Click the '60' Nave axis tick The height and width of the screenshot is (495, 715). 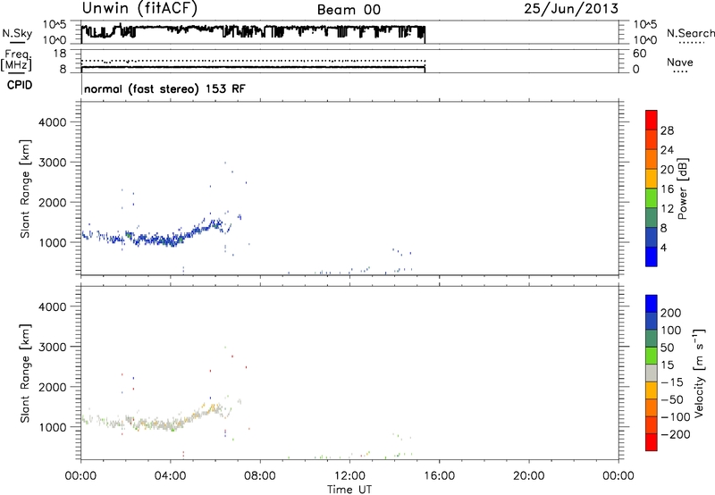point(640,54)
